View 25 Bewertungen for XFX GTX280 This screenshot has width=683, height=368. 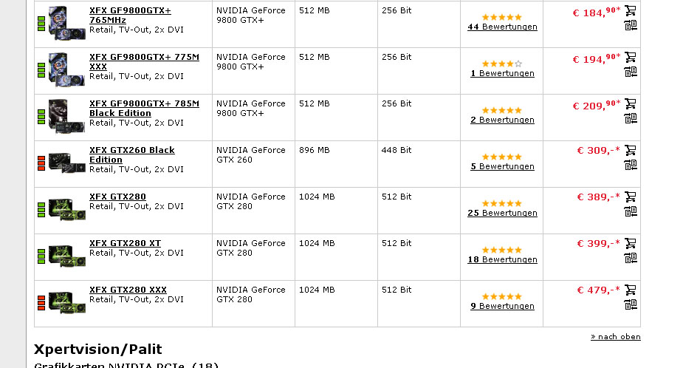(x=502, y=213)
